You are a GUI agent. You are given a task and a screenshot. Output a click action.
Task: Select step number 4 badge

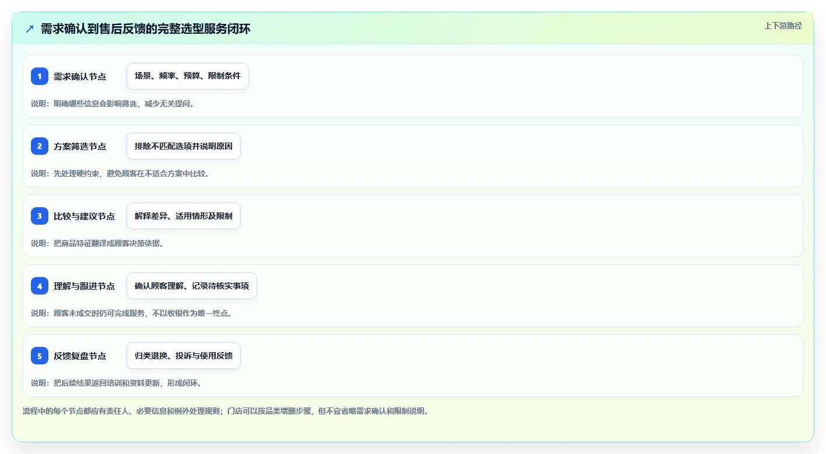tap(40, 286)
